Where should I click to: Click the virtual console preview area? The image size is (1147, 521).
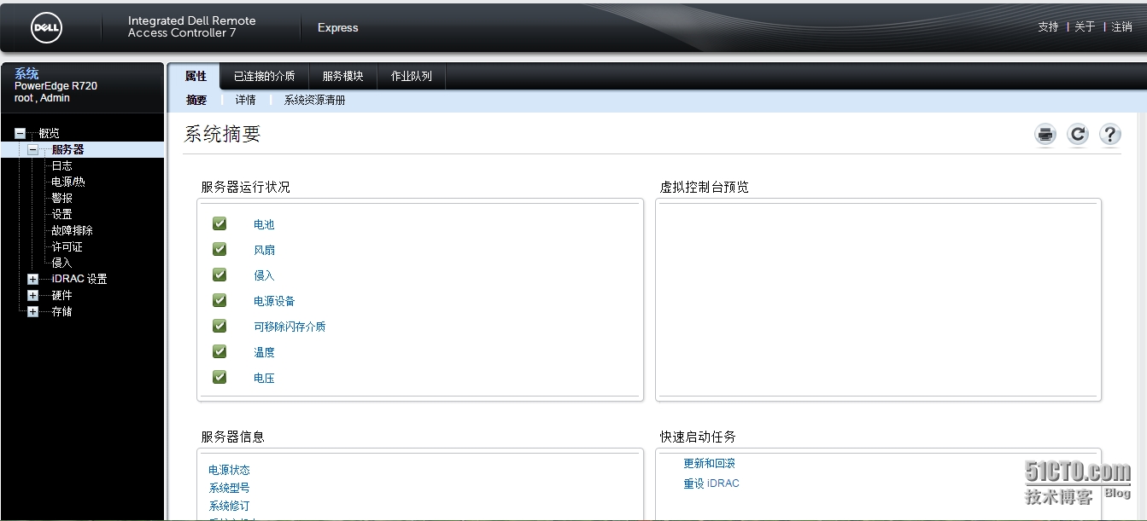pos(878,299)
